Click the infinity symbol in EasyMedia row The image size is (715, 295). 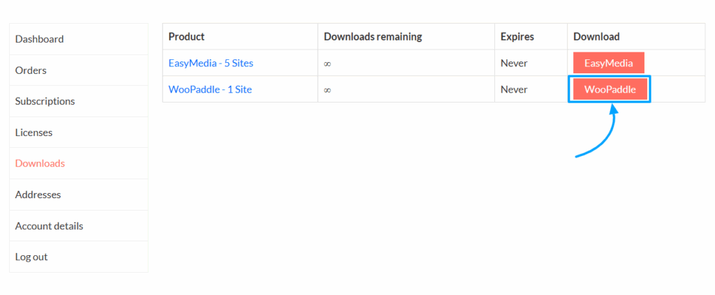coord(327,63)
